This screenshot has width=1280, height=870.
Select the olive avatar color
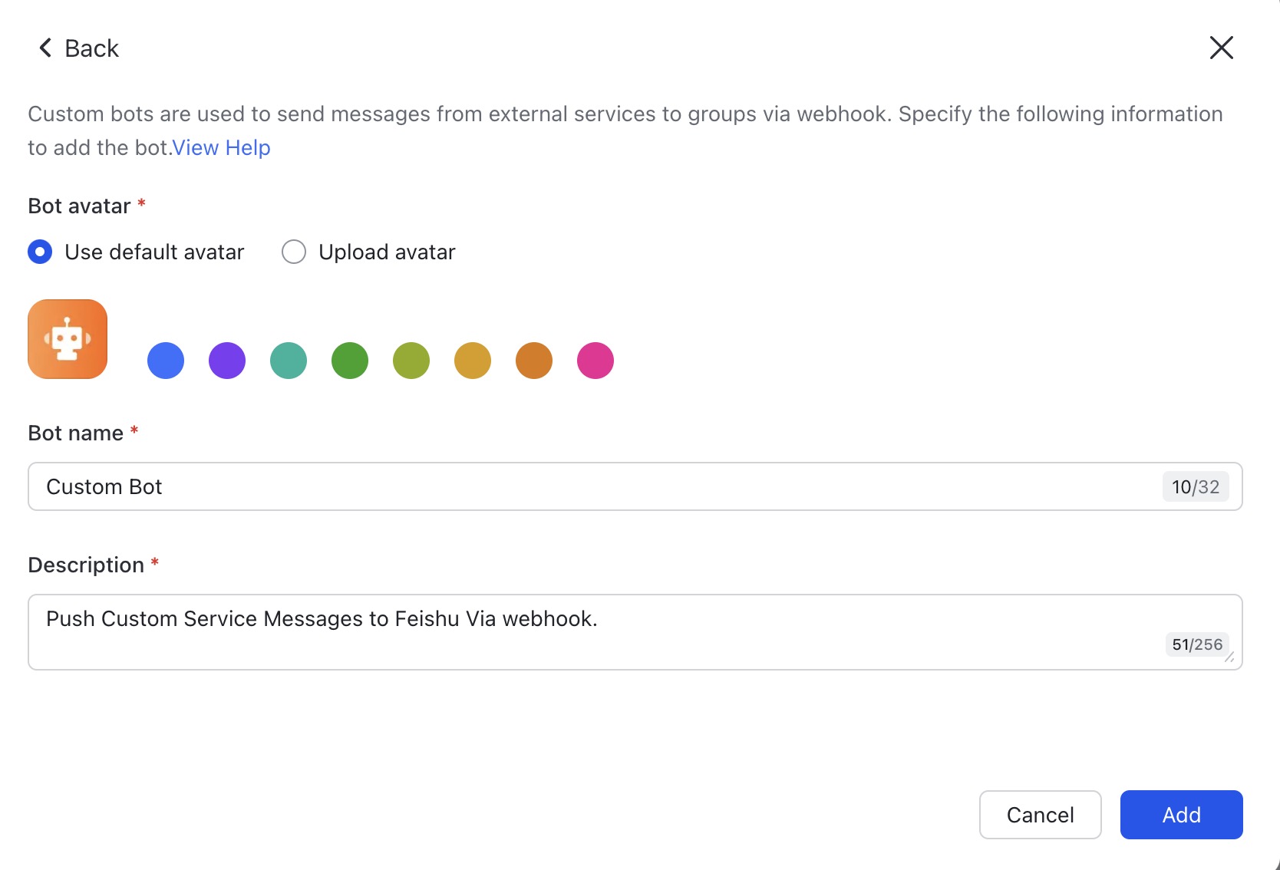[x=411, y=361]
